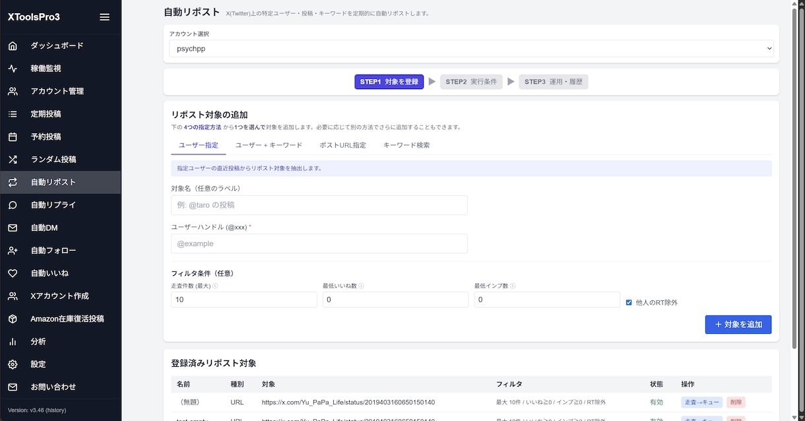Switch to the ポストURL指定 tab

pyautogui.click(x=342, y=145)
